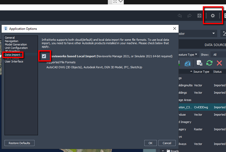Click the Raster imagery source row
This screenshot has width=226, height=152.
[x=202, y=129]
